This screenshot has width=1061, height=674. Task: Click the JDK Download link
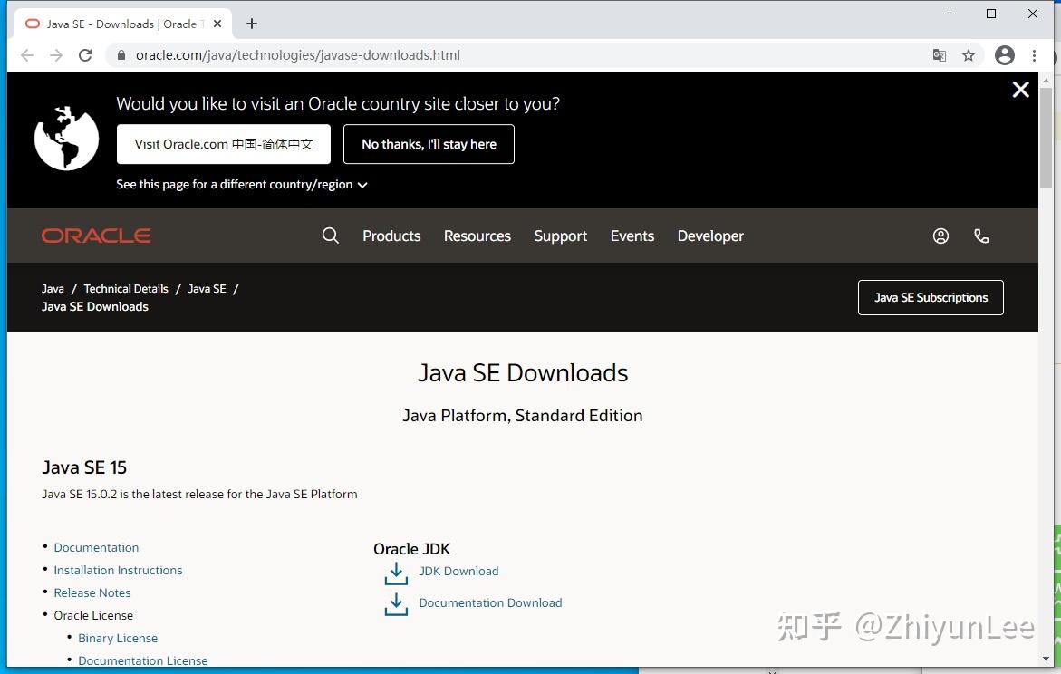click(x=458, y=571)
